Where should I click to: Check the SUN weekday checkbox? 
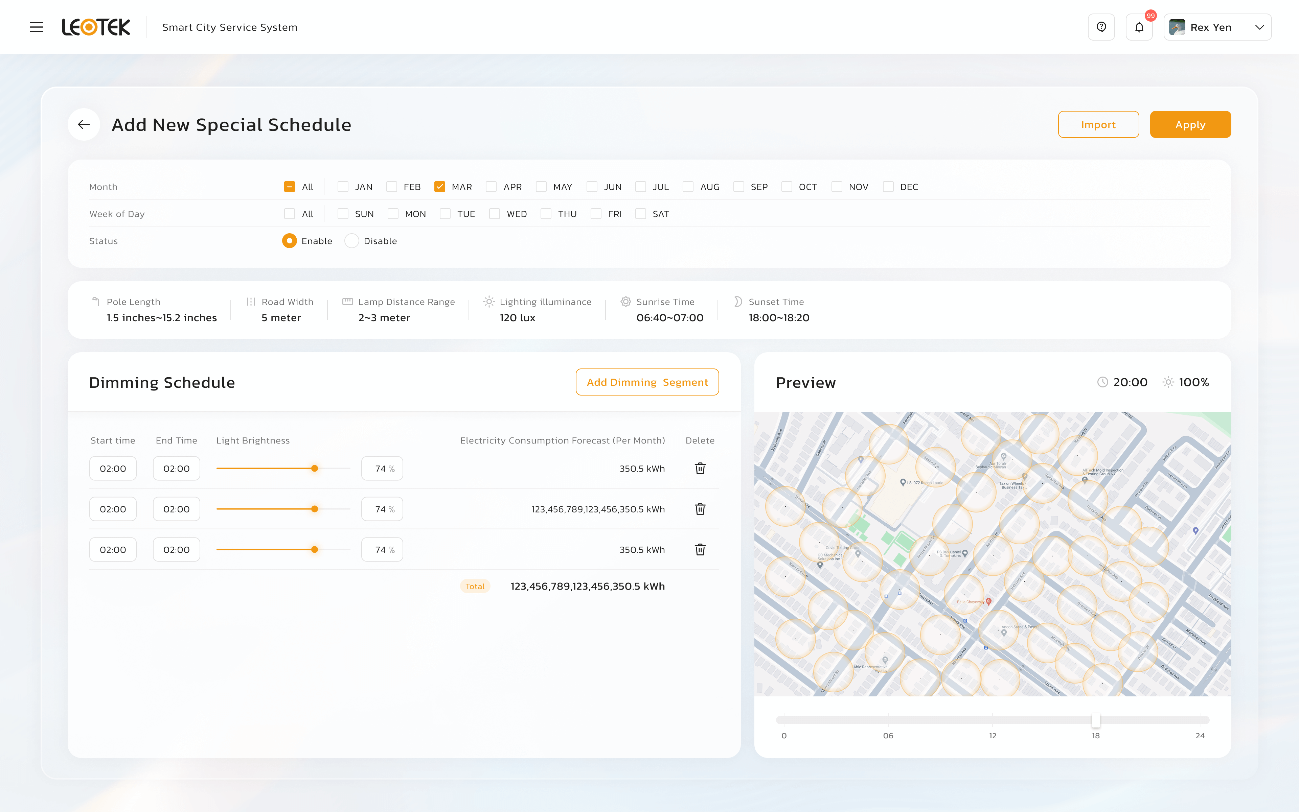pyautogui.click(x=342, y=214)
